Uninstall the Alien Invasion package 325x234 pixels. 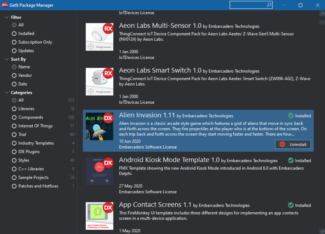coord(293,144)
